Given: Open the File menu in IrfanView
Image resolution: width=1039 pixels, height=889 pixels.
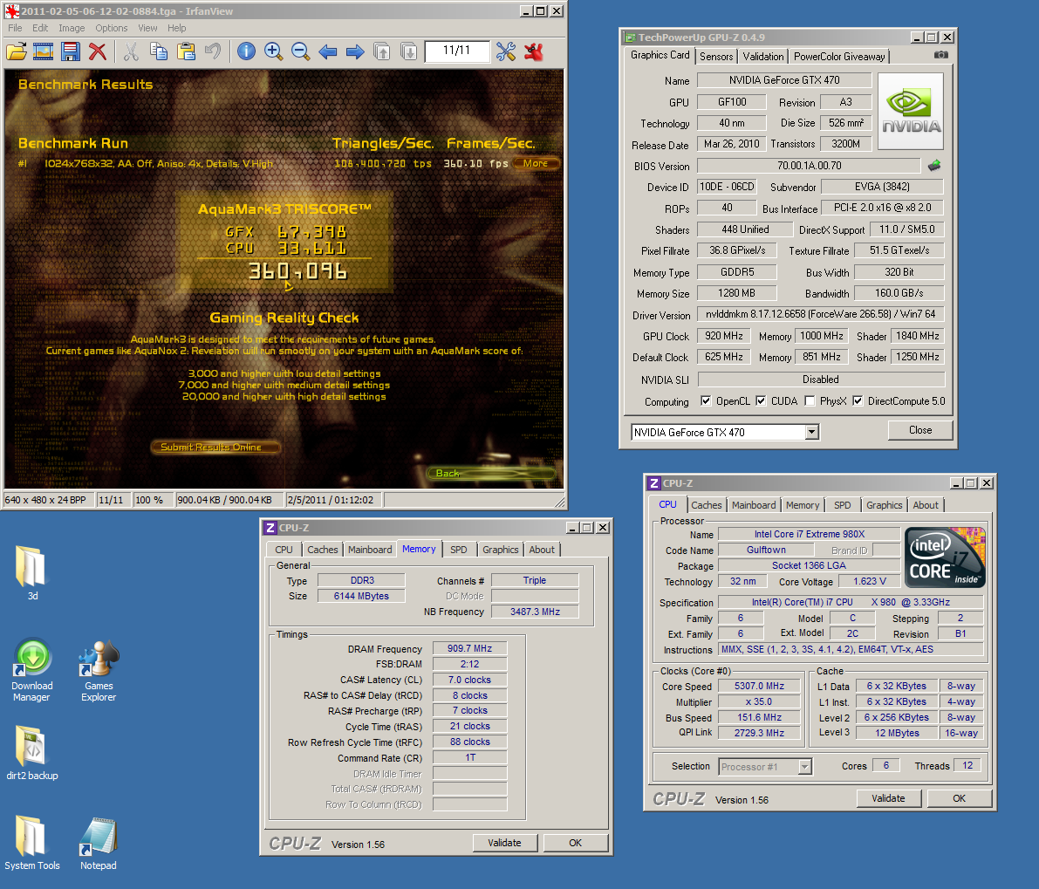Looking at the screenshot, I should tap(15, 28).
